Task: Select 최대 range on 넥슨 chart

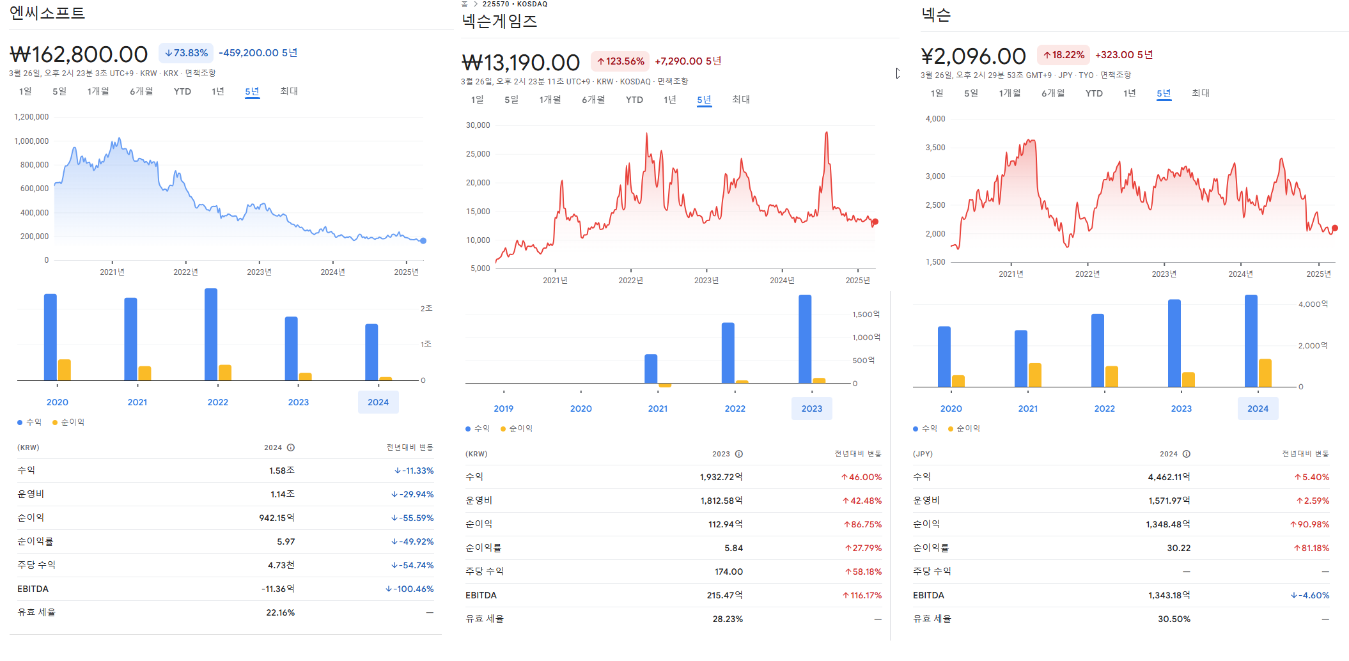Action: 1200,93
